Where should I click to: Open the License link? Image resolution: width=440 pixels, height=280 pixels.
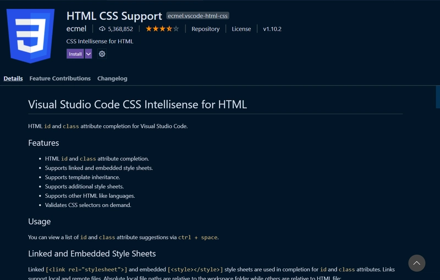[241, 29]
